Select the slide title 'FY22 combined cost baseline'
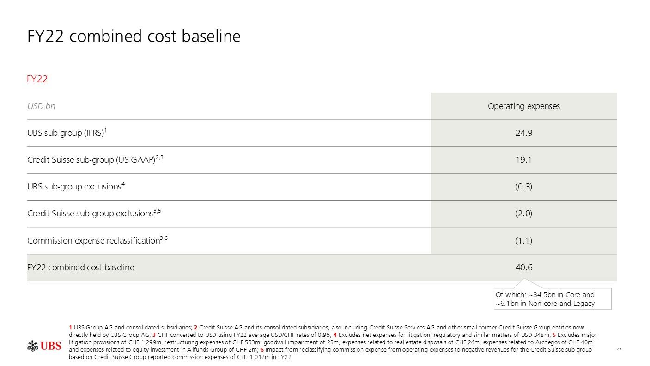 [134, 36]
